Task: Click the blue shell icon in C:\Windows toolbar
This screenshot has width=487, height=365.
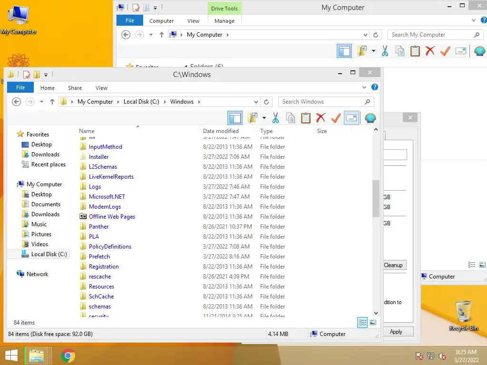Action: [370, 118]
